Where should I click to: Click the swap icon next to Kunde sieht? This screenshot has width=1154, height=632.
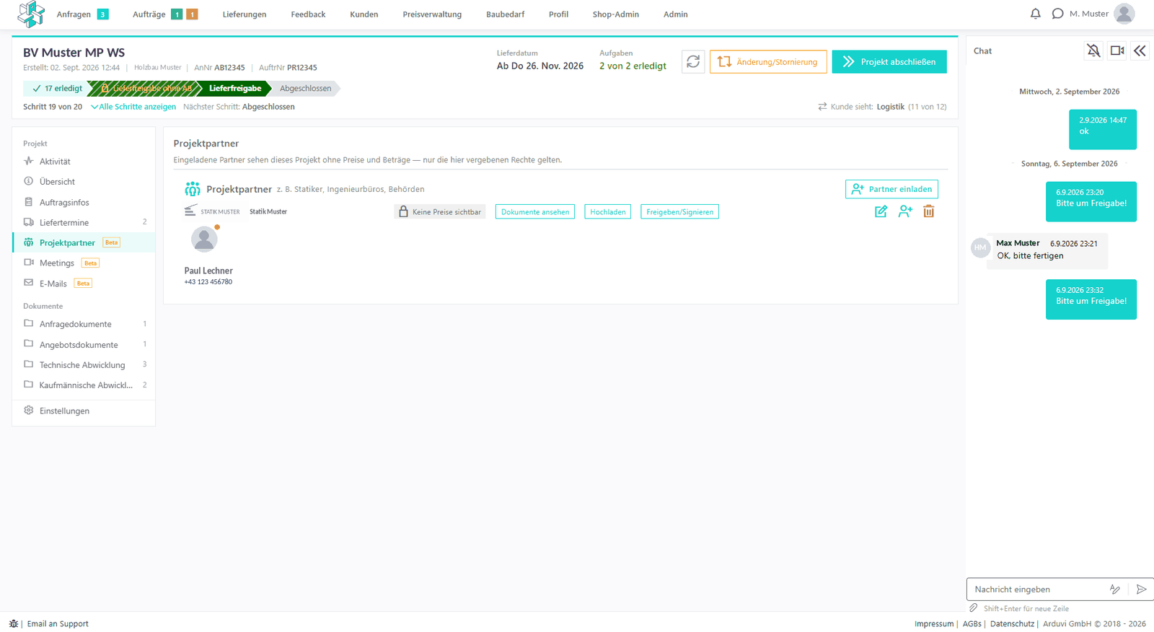[x=822, y=107]
